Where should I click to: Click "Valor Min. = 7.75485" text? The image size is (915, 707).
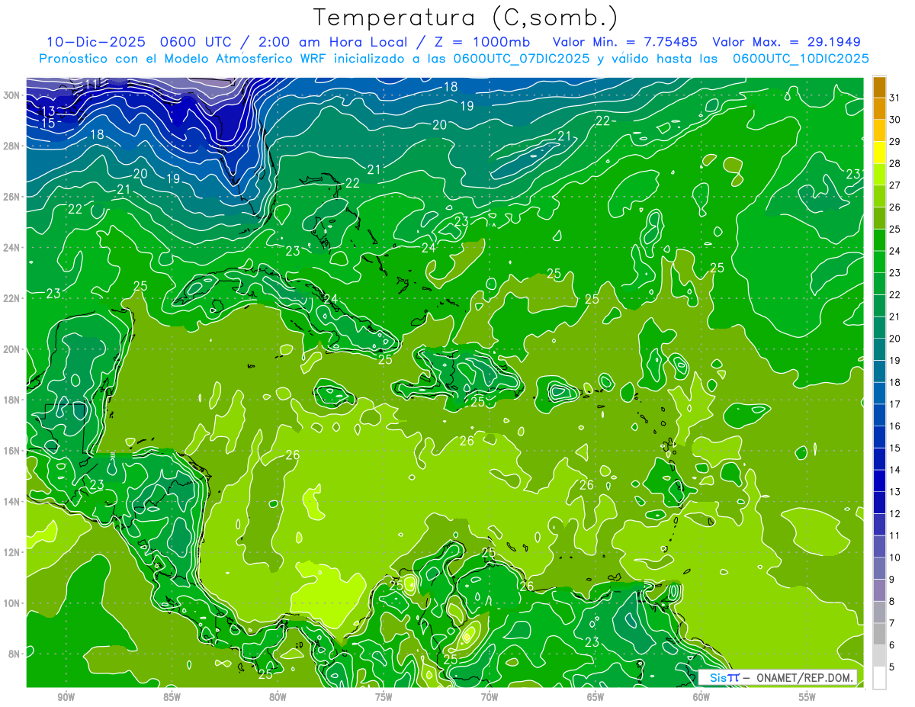tap(625, 42)
